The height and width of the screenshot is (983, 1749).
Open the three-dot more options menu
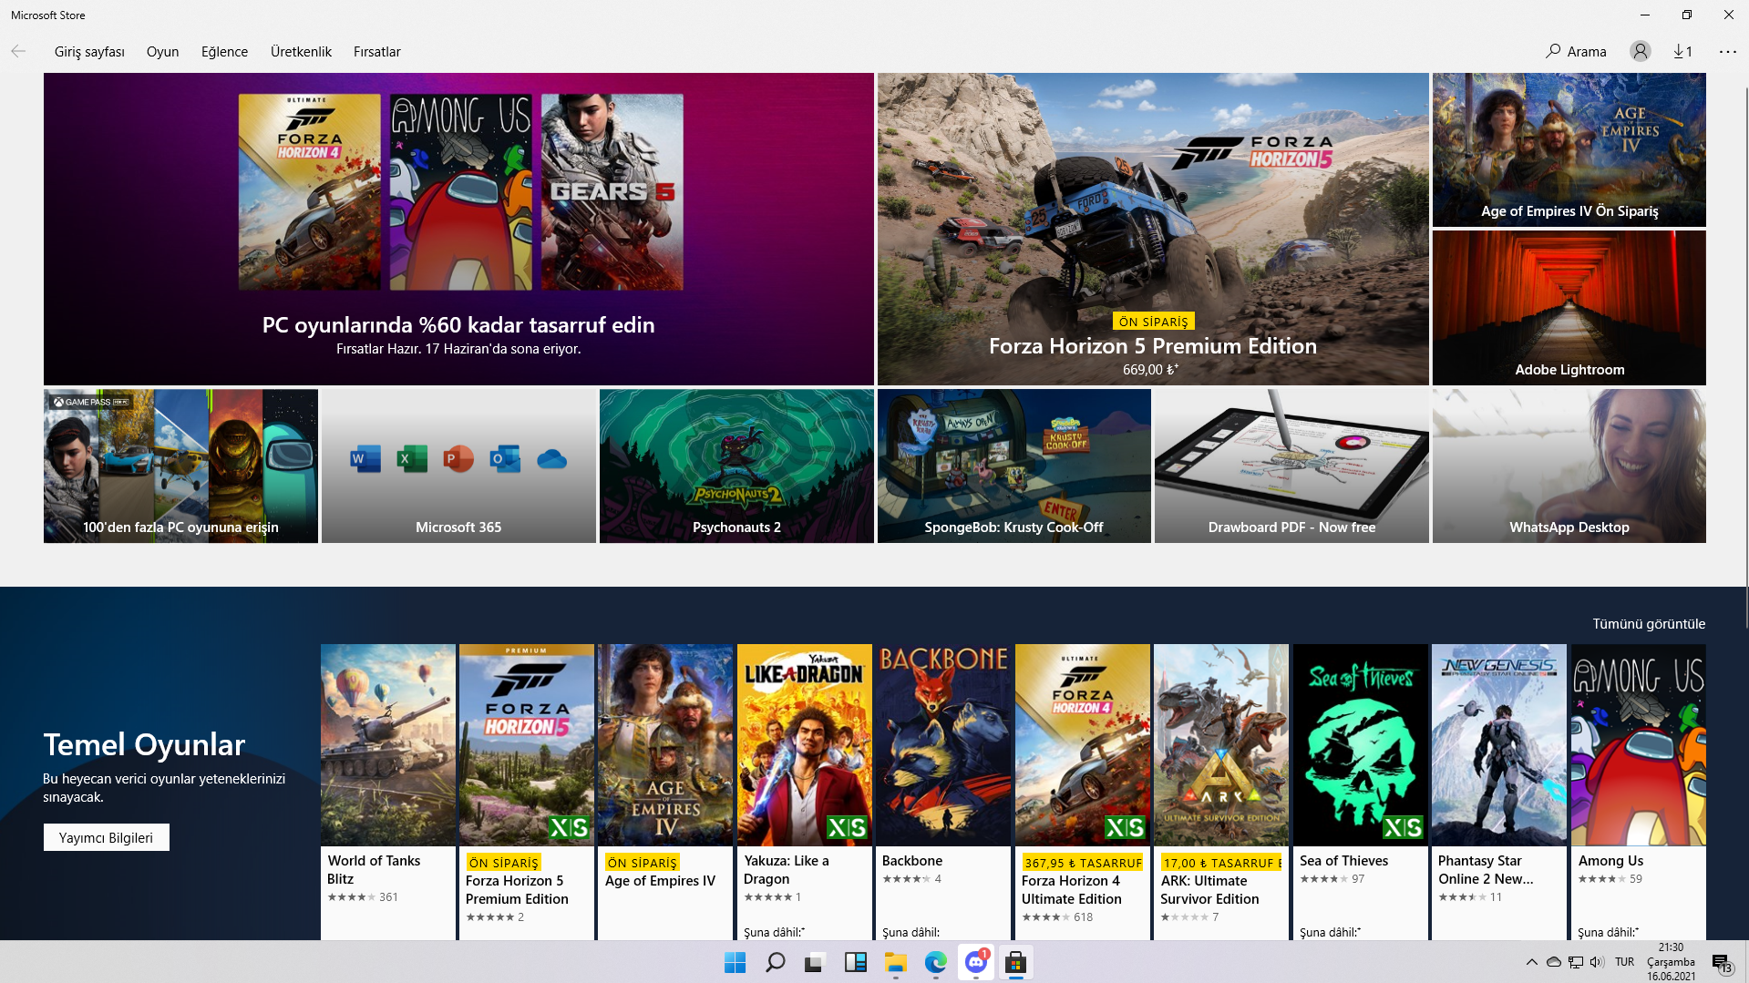(1727, 51)
